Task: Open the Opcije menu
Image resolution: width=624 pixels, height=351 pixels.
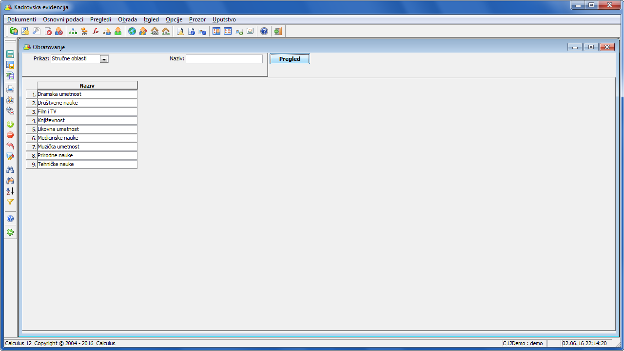Action: click(174, 19)
